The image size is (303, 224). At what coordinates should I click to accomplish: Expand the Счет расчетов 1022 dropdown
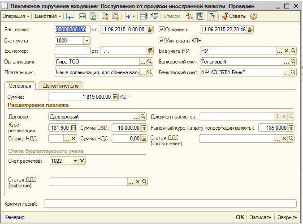[x=75, y=161]
